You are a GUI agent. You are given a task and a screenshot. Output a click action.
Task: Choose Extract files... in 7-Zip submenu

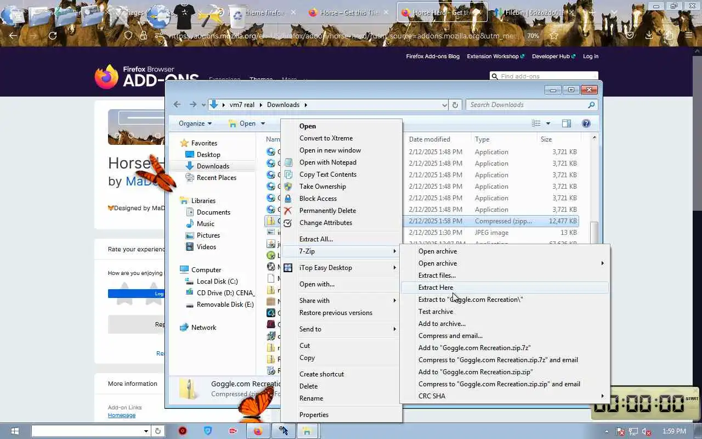coord(505,275)
